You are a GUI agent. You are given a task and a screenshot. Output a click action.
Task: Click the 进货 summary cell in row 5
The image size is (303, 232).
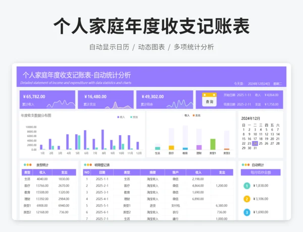[x=153, y=206]
